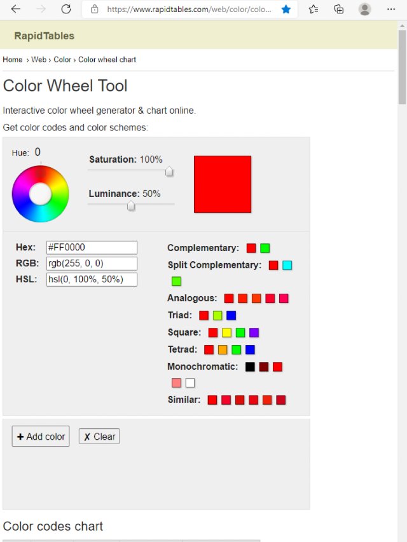Open the Color breadcrumb link
Image resolution: width=407 pixels, height=542 pixels.
click(62, 60)
